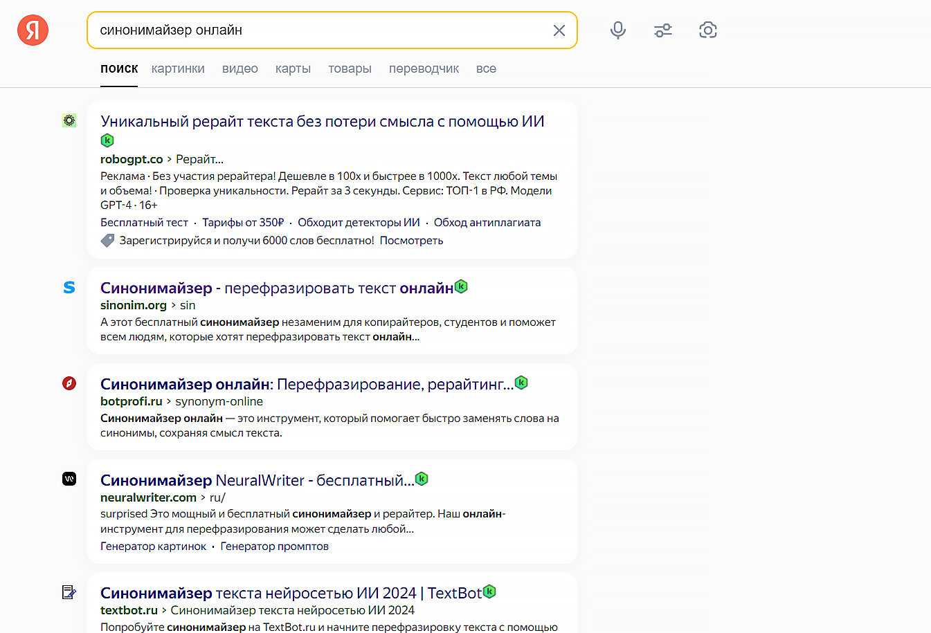Click the promo tag icon in robogpt ad
Screen dimensions: 931x633
pos(107,241)
